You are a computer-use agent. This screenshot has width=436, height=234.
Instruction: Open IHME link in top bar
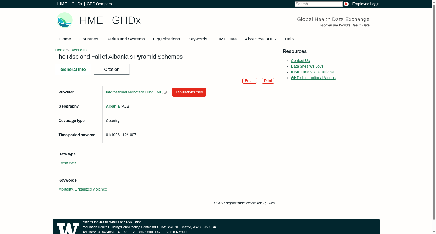62,4
